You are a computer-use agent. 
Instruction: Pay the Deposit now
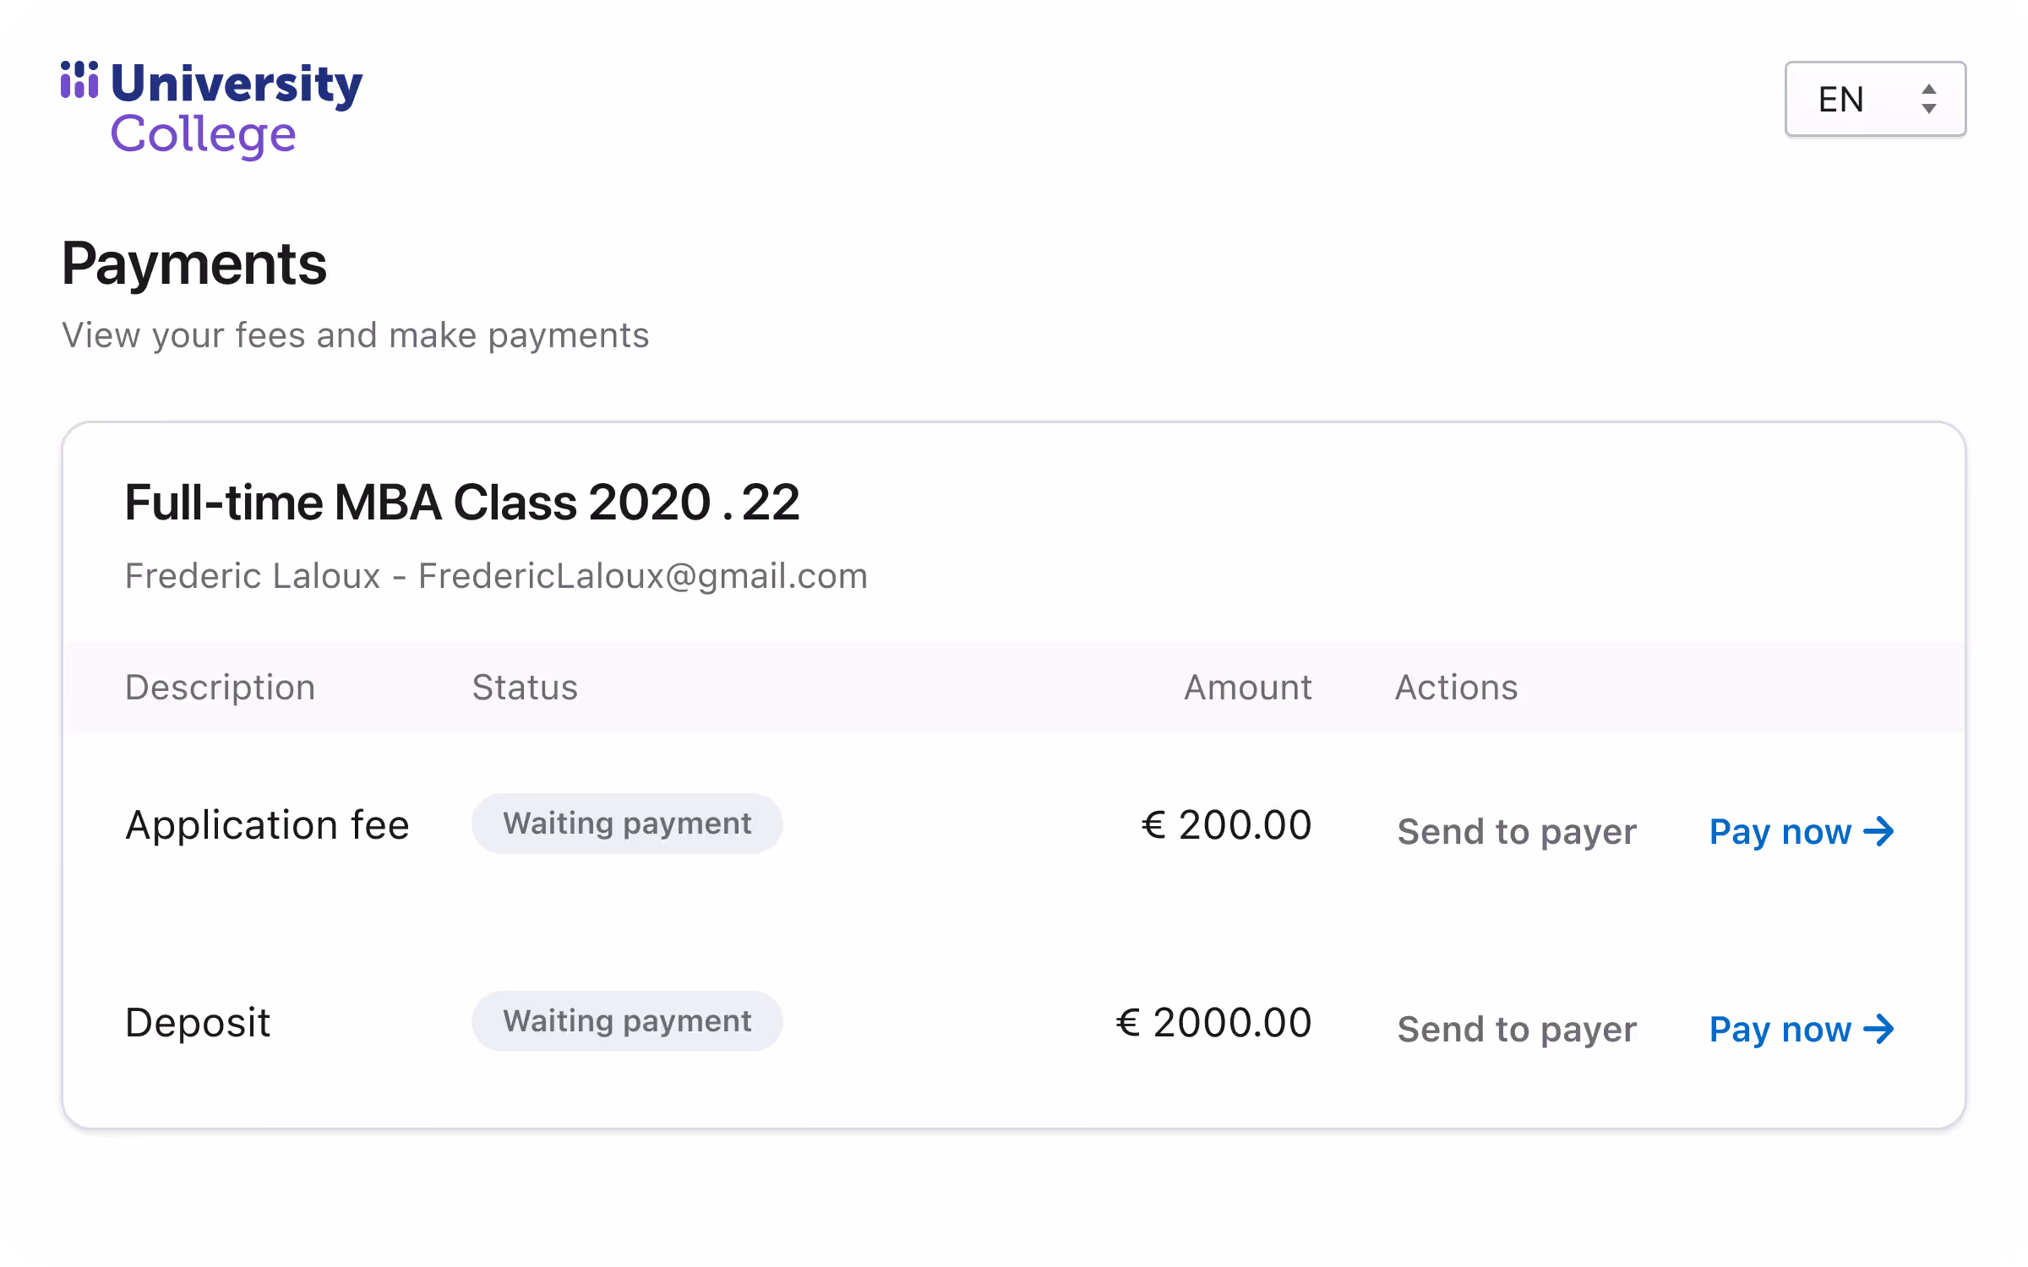[x=1802, y=1030]
